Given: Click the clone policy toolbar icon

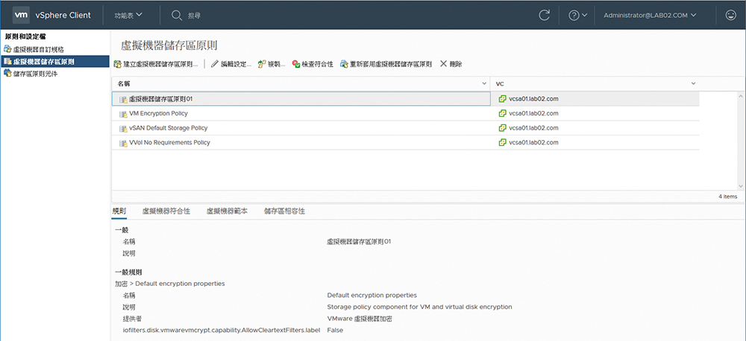Looking at the screenshot, I should point(261,63).
